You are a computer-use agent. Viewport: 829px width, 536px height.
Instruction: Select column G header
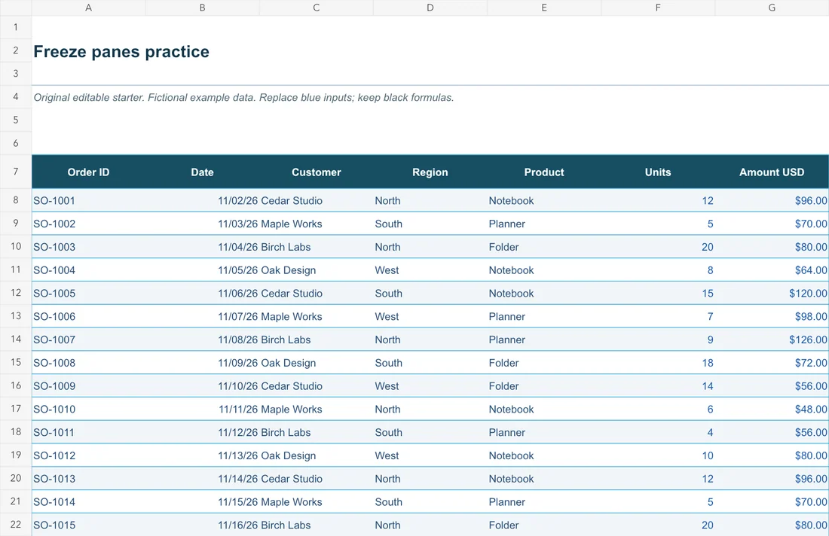pyautogui.click(x=772, y=8)
